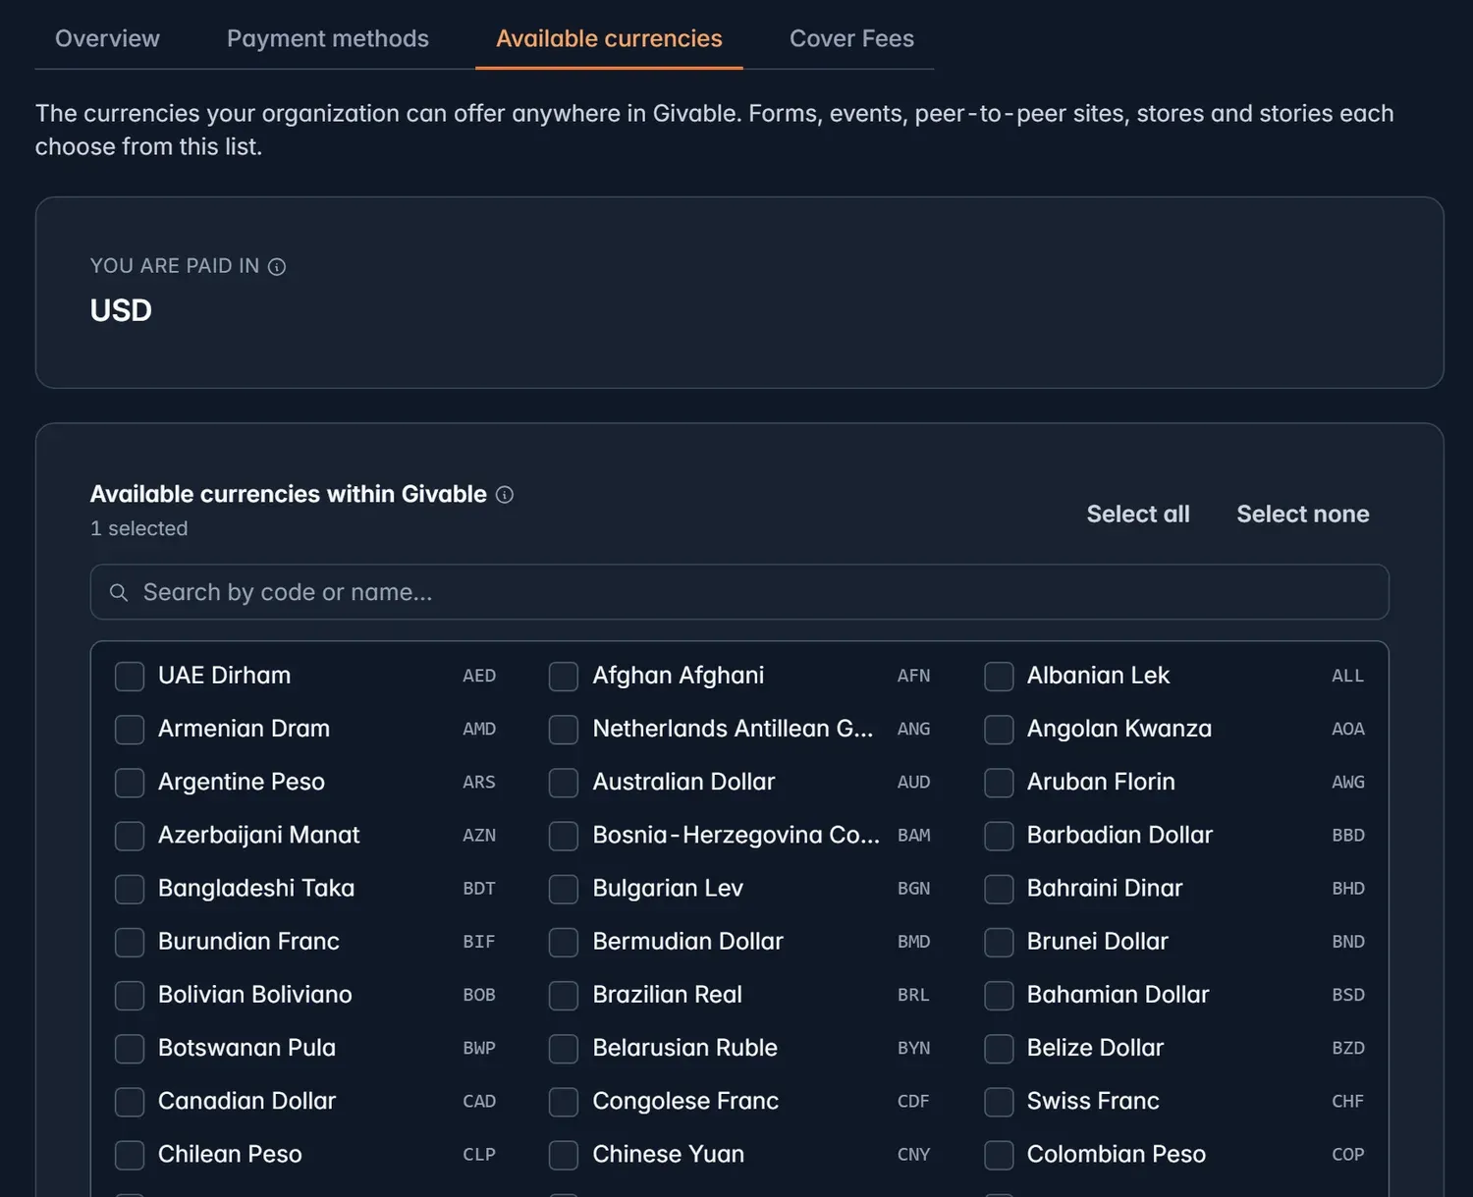Check the Barbadian Dollar checkbox
The height and width of the screenshot is (1197, 1473).
coord(999,836)
